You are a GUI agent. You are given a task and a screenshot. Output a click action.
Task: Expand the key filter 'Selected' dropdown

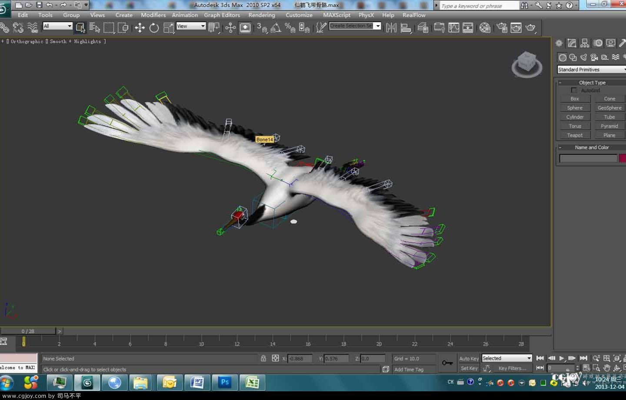pyautogui.click(x=507, y=358)
